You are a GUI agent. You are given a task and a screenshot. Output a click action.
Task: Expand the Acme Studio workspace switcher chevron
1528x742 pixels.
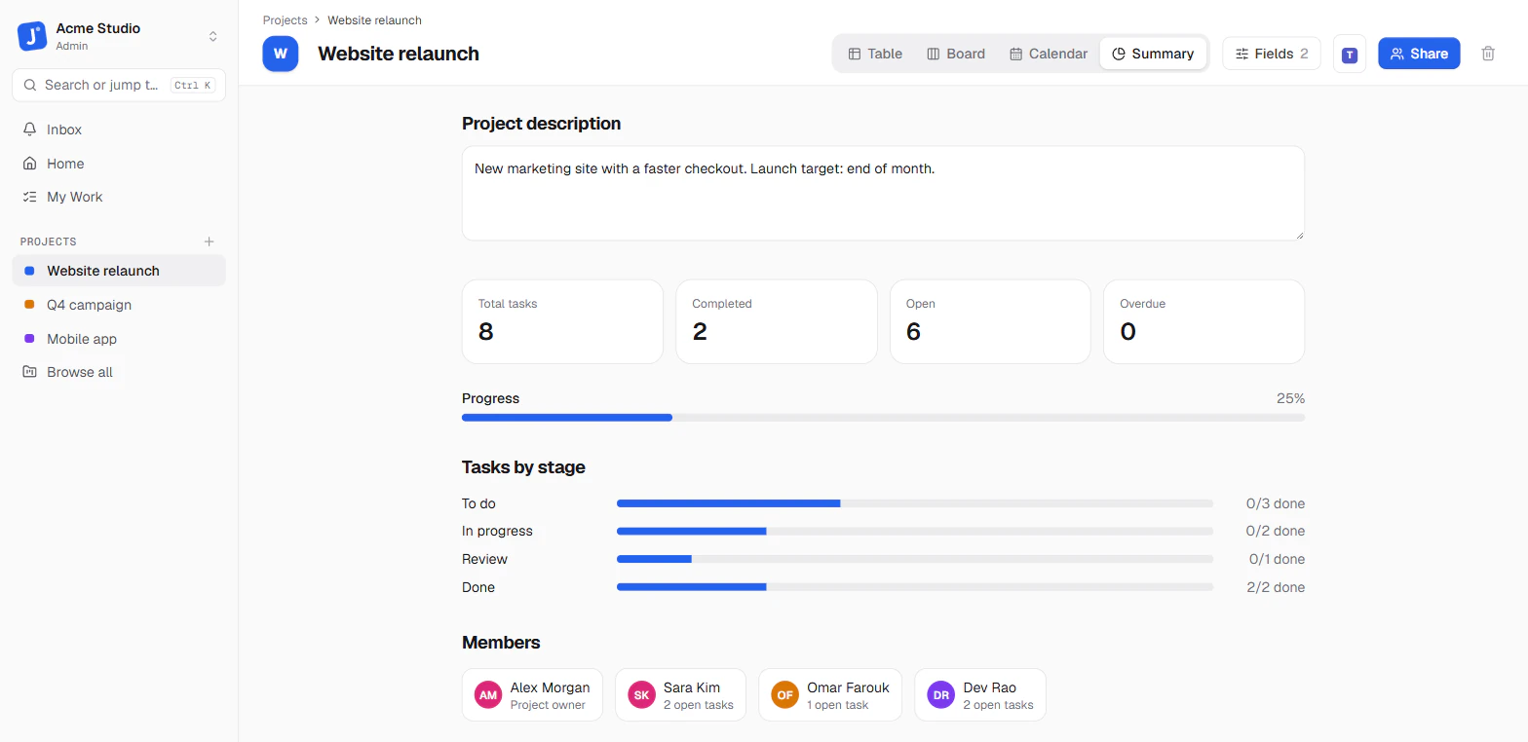(212, 36)
